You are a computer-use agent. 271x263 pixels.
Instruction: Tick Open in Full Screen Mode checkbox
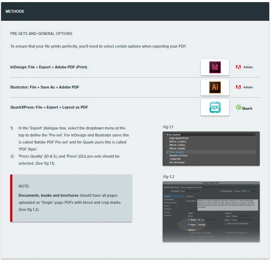tap(225, 224)
